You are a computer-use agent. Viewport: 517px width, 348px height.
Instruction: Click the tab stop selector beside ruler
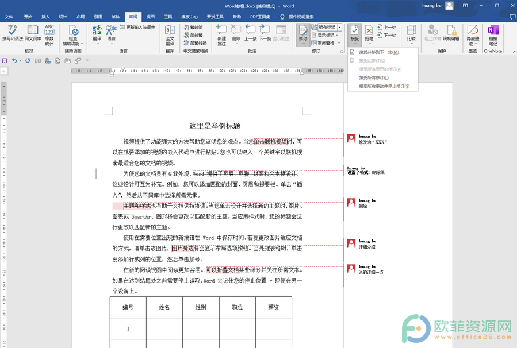point(4,71)
